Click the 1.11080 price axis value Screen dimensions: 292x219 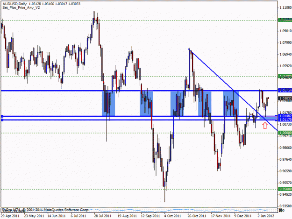tap(285, 7)
